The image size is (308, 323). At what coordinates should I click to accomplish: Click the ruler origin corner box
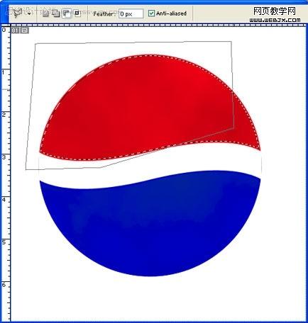pos(5,24)
